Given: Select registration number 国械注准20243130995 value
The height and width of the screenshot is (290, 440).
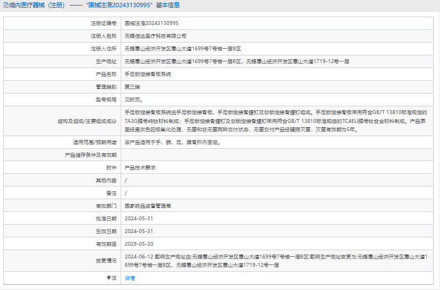Looking at the screenshot, I should pos(152,23).
